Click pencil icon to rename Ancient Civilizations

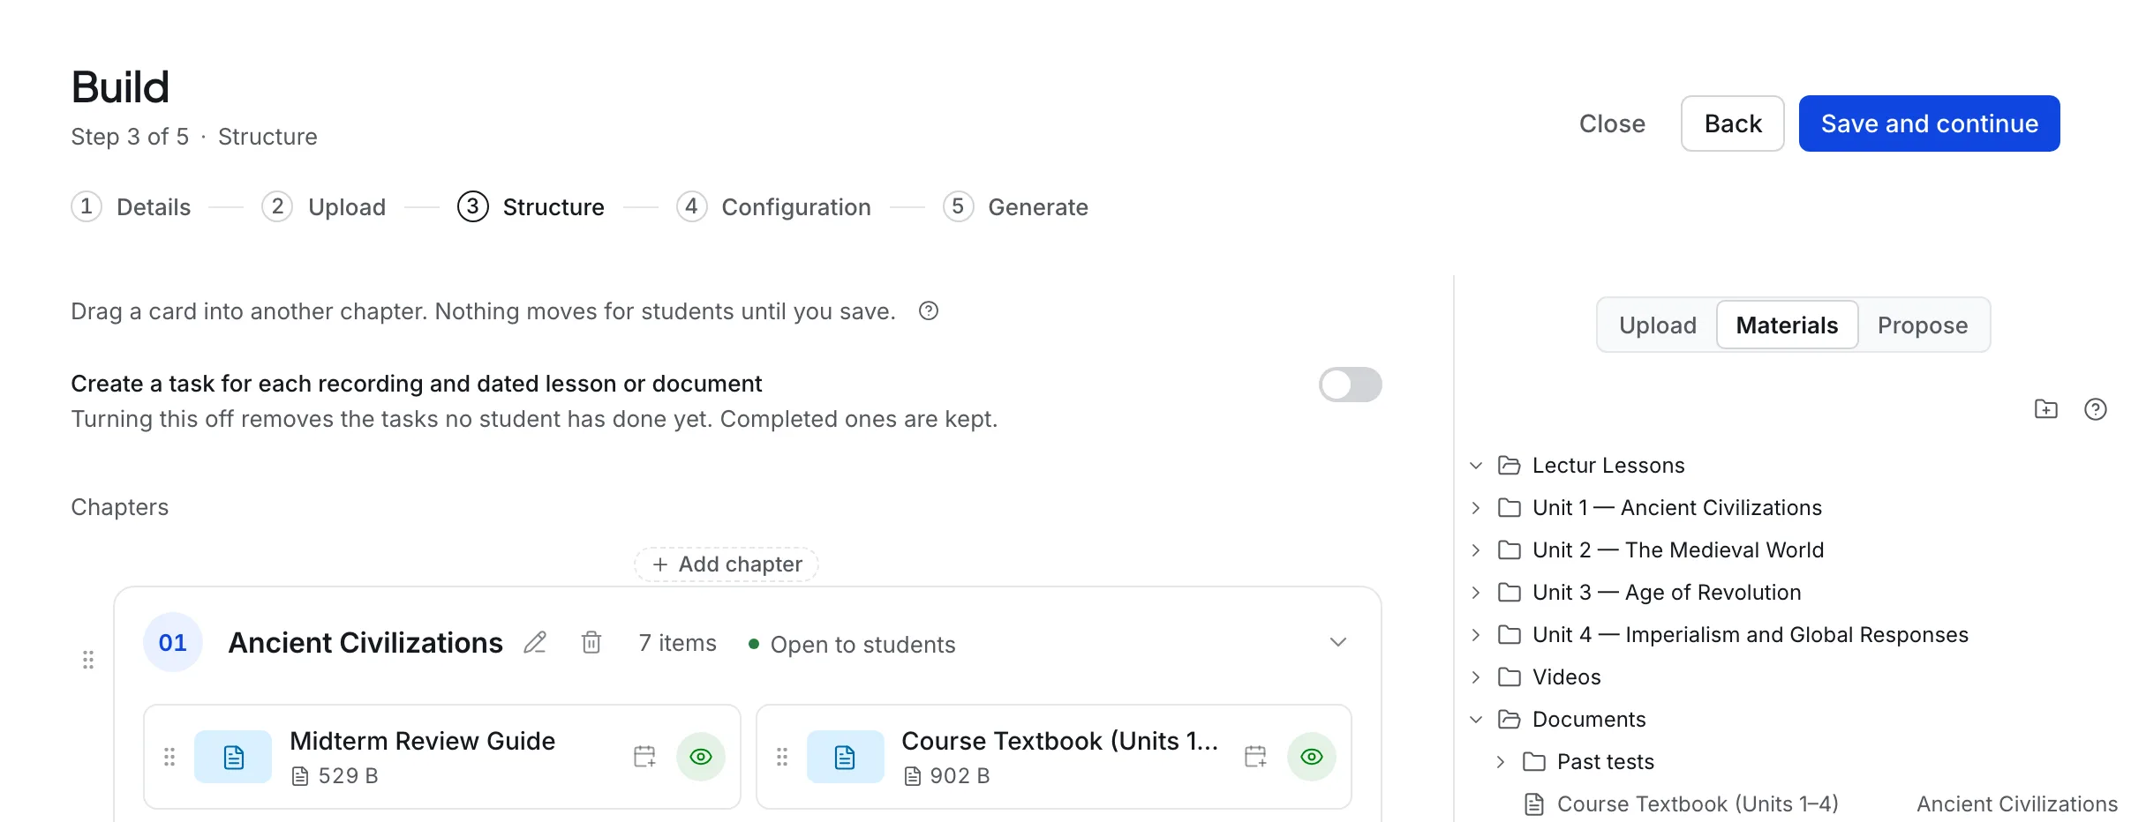[x=535, y=643]
